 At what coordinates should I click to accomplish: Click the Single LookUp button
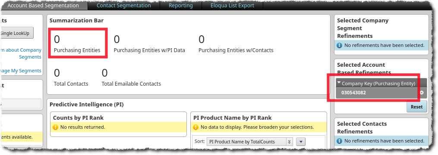[17, 33]
